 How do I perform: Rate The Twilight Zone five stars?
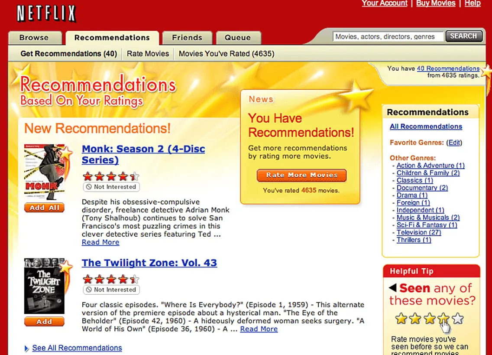click(x=134, y=279)
